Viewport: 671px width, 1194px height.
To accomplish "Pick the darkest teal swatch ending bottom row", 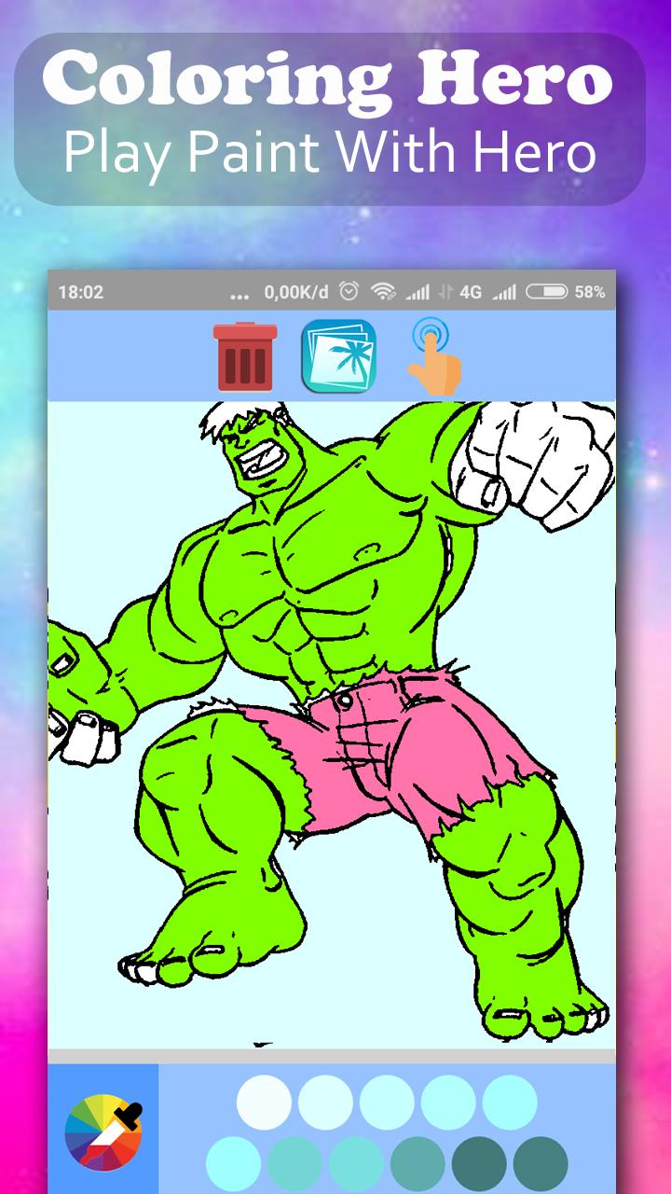I will pos(541,1164).
